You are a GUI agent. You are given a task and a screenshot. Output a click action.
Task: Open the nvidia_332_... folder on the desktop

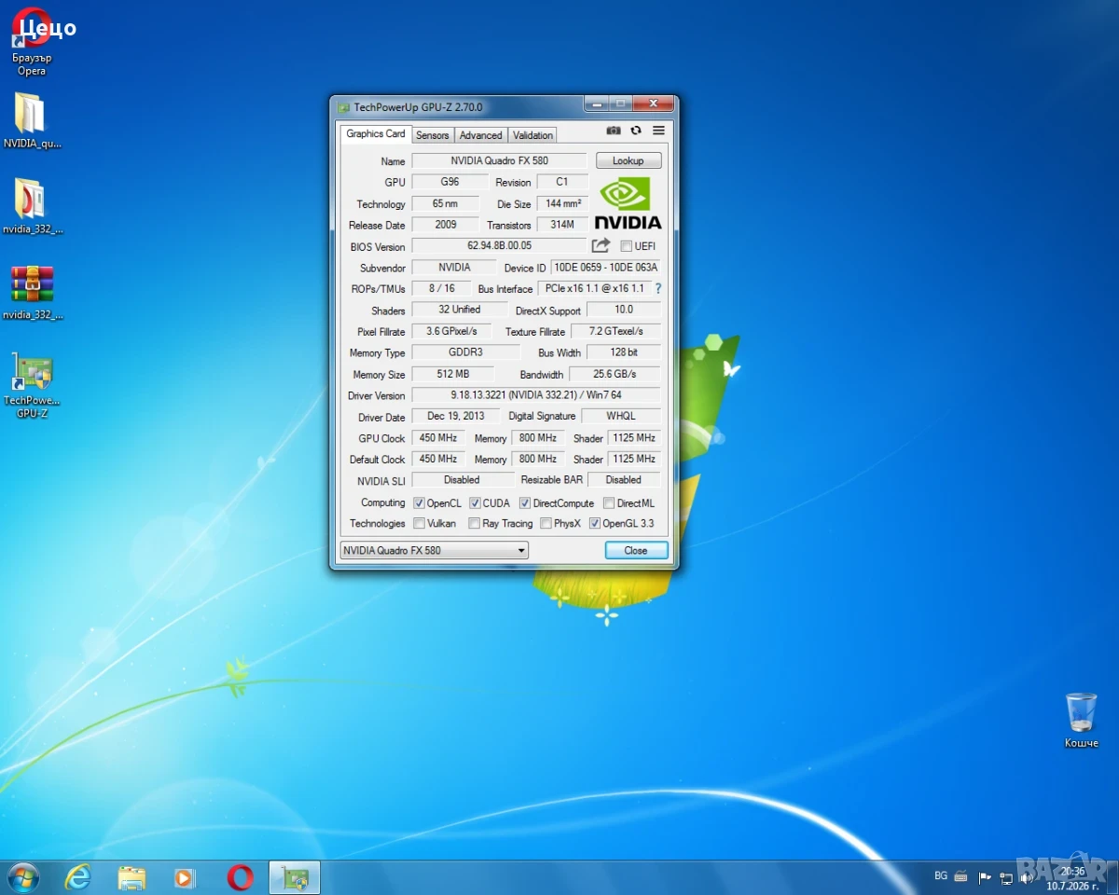point(32,206)
